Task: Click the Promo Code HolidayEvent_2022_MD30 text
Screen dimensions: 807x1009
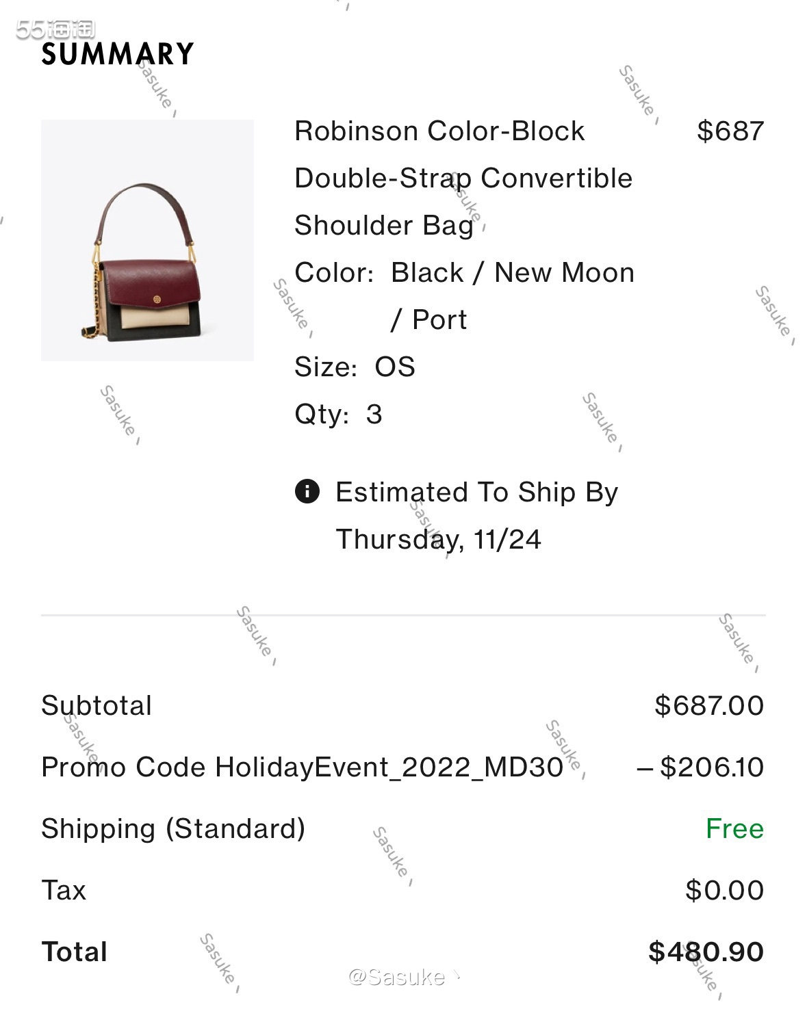Action: coord(302,767)
